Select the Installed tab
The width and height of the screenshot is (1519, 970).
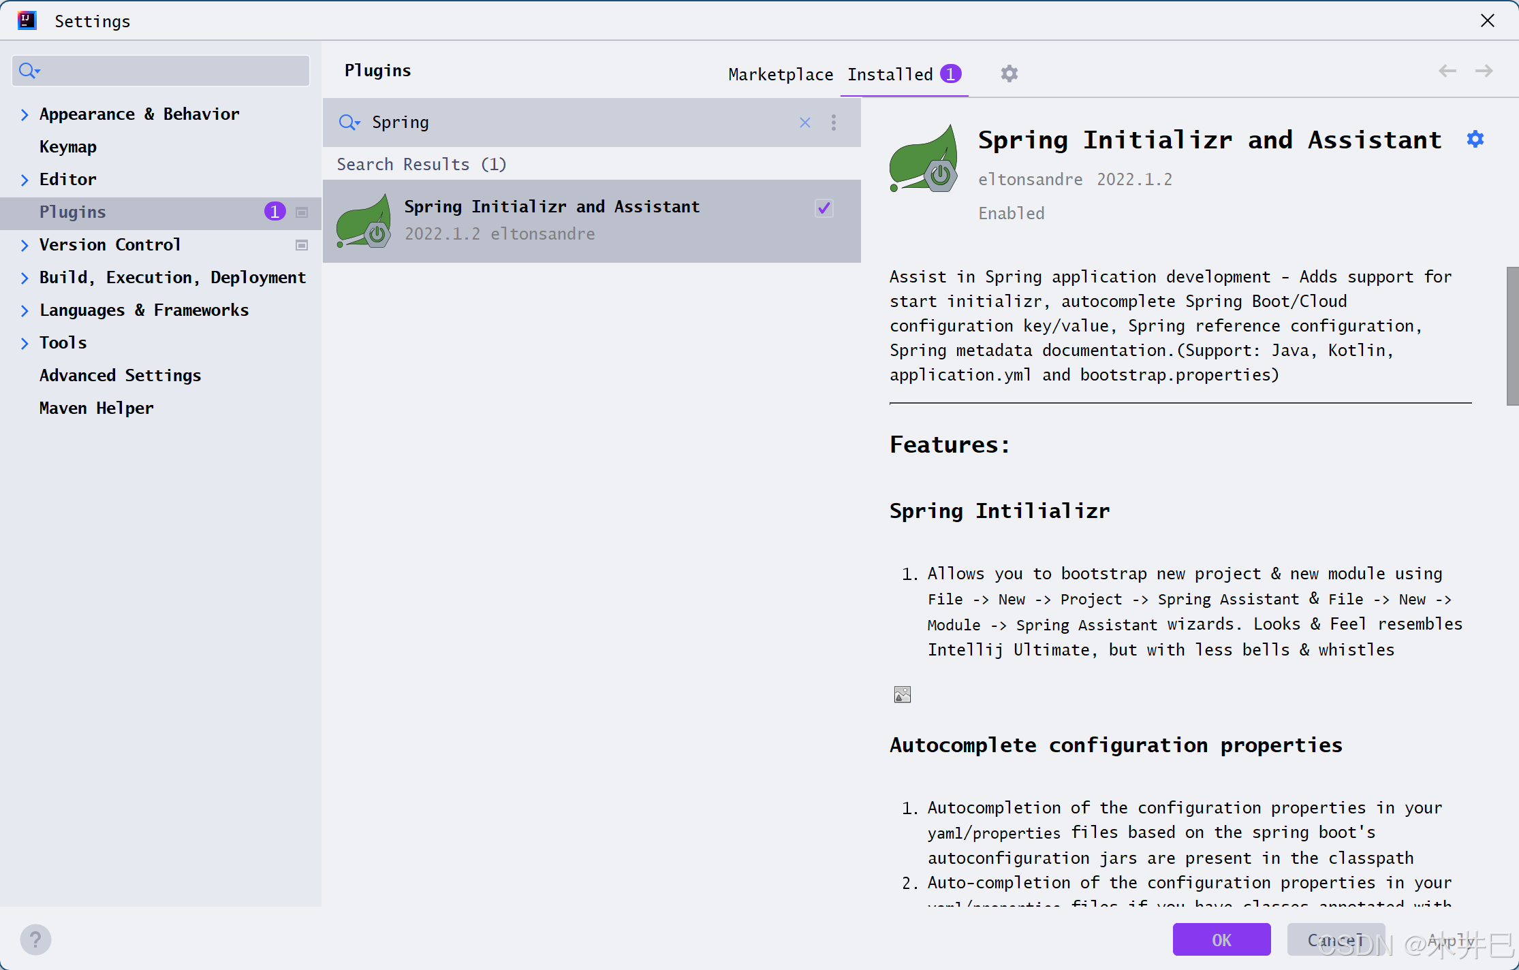pyautogui.click(x=890, y=74)
